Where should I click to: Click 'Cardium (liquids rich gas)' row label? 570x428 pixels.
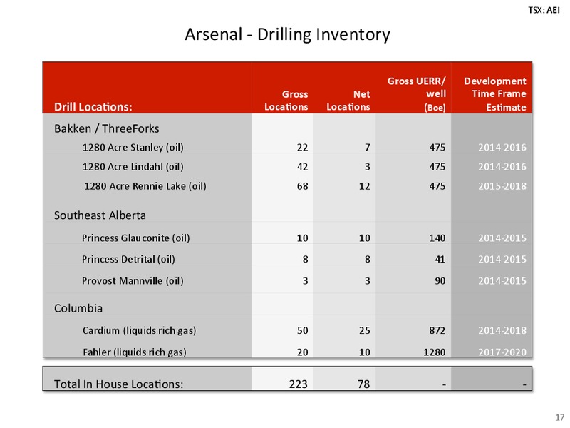click(x=139, y=330)
